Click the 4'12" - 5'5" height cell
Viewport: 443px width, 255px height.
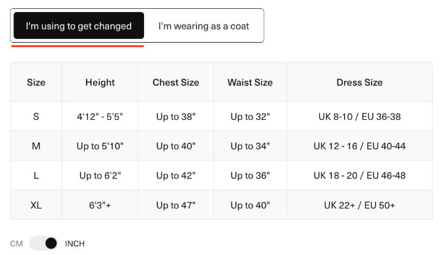click(x=100, y=117)
